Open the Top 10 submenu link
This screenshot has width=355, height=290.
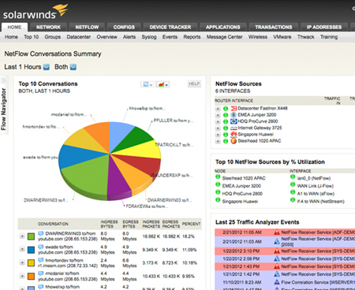point(32,37)
